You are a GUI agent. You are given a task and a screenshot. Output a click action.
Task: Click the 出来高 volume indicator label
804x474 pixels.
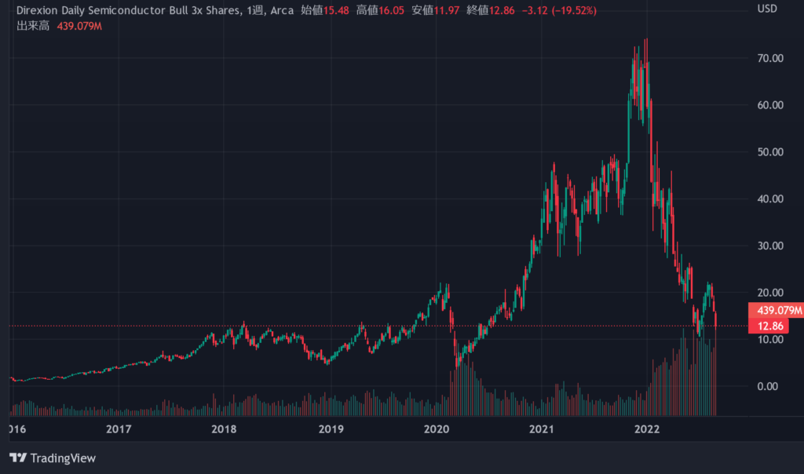point(33,26)
